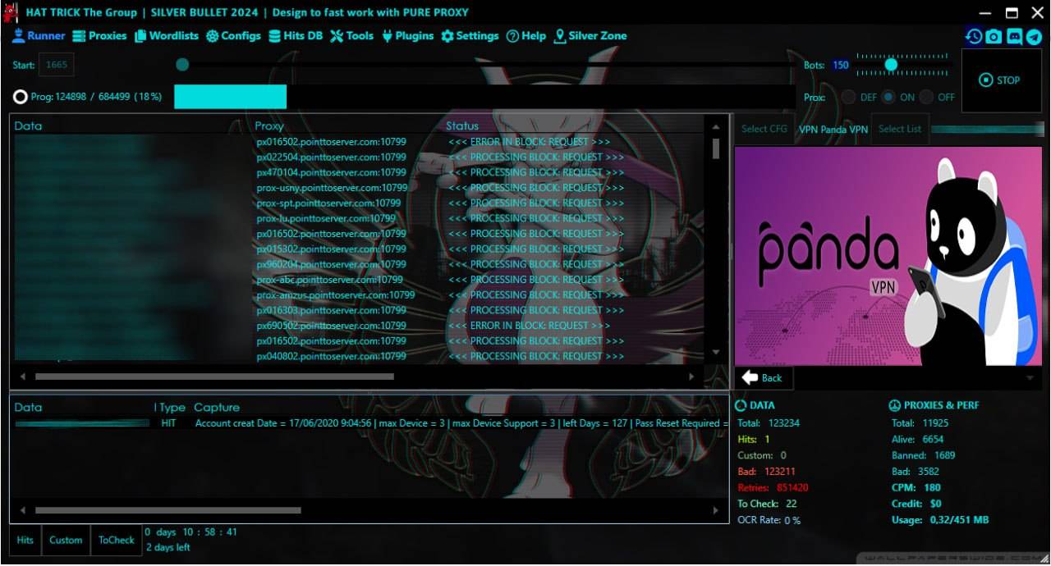Viewport: 1051px width, 566px height.
Task: Select the DEF proxy mode radio
Action: tap(848, 97)
